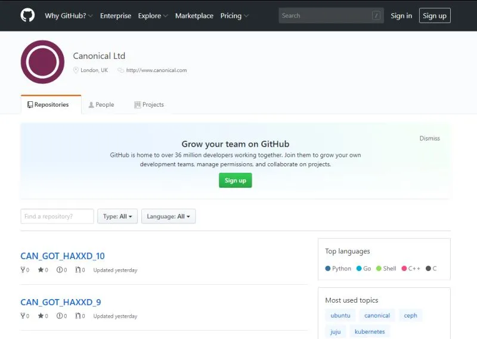Select the ubuntu topic tag

click(340, 316)
